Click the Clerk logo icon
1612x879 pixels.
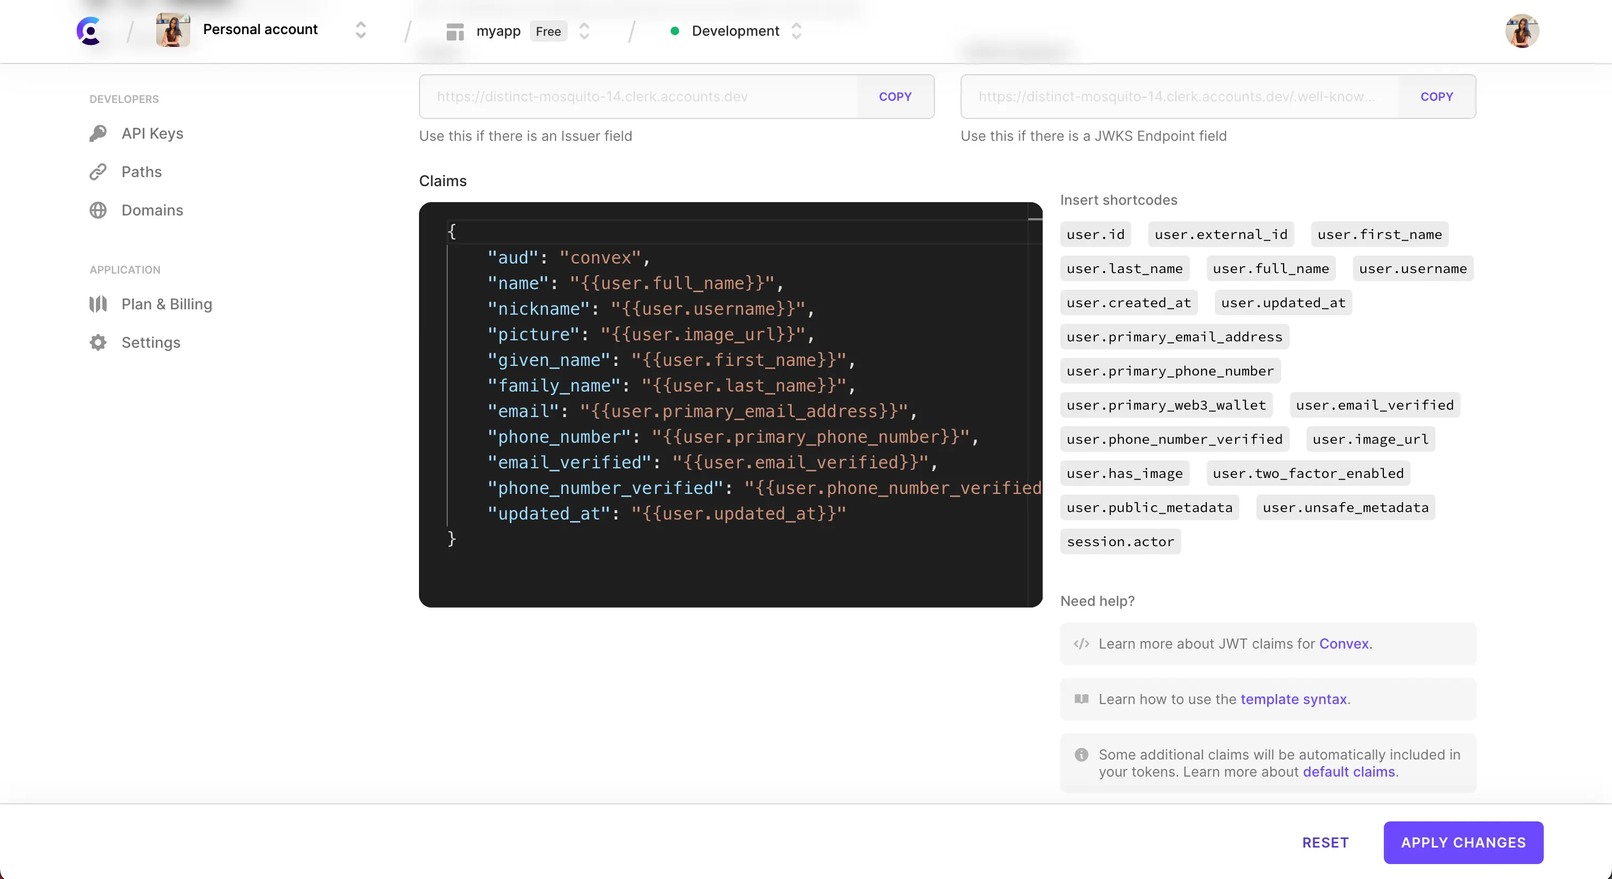[x=89, y=31]
